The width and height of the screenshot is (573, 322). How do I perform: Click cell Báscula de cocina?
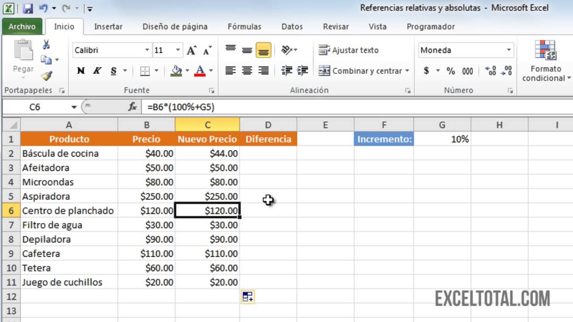pos(69,153)
